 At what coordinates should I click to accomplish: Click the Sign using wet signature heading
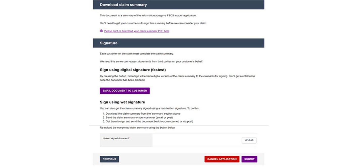coord(122,102)
